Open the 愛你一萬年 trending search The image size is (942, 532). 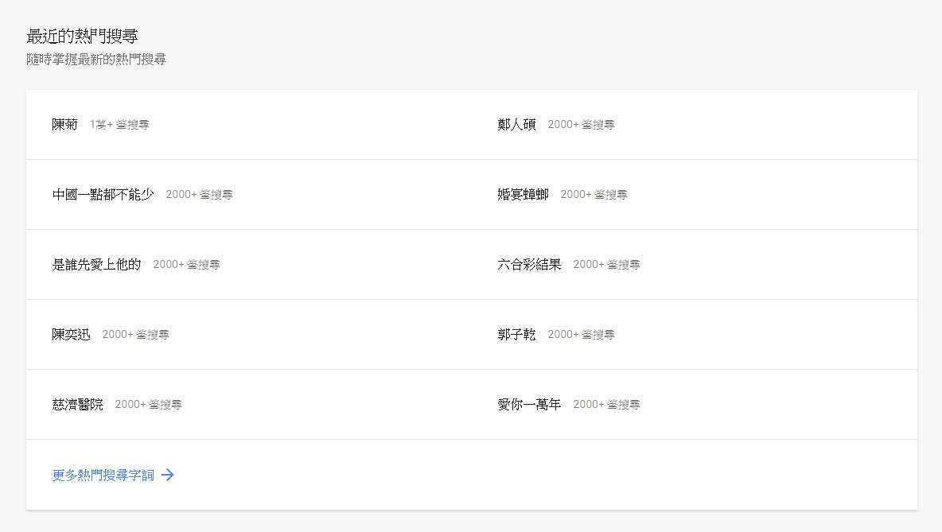click(529, 405)
